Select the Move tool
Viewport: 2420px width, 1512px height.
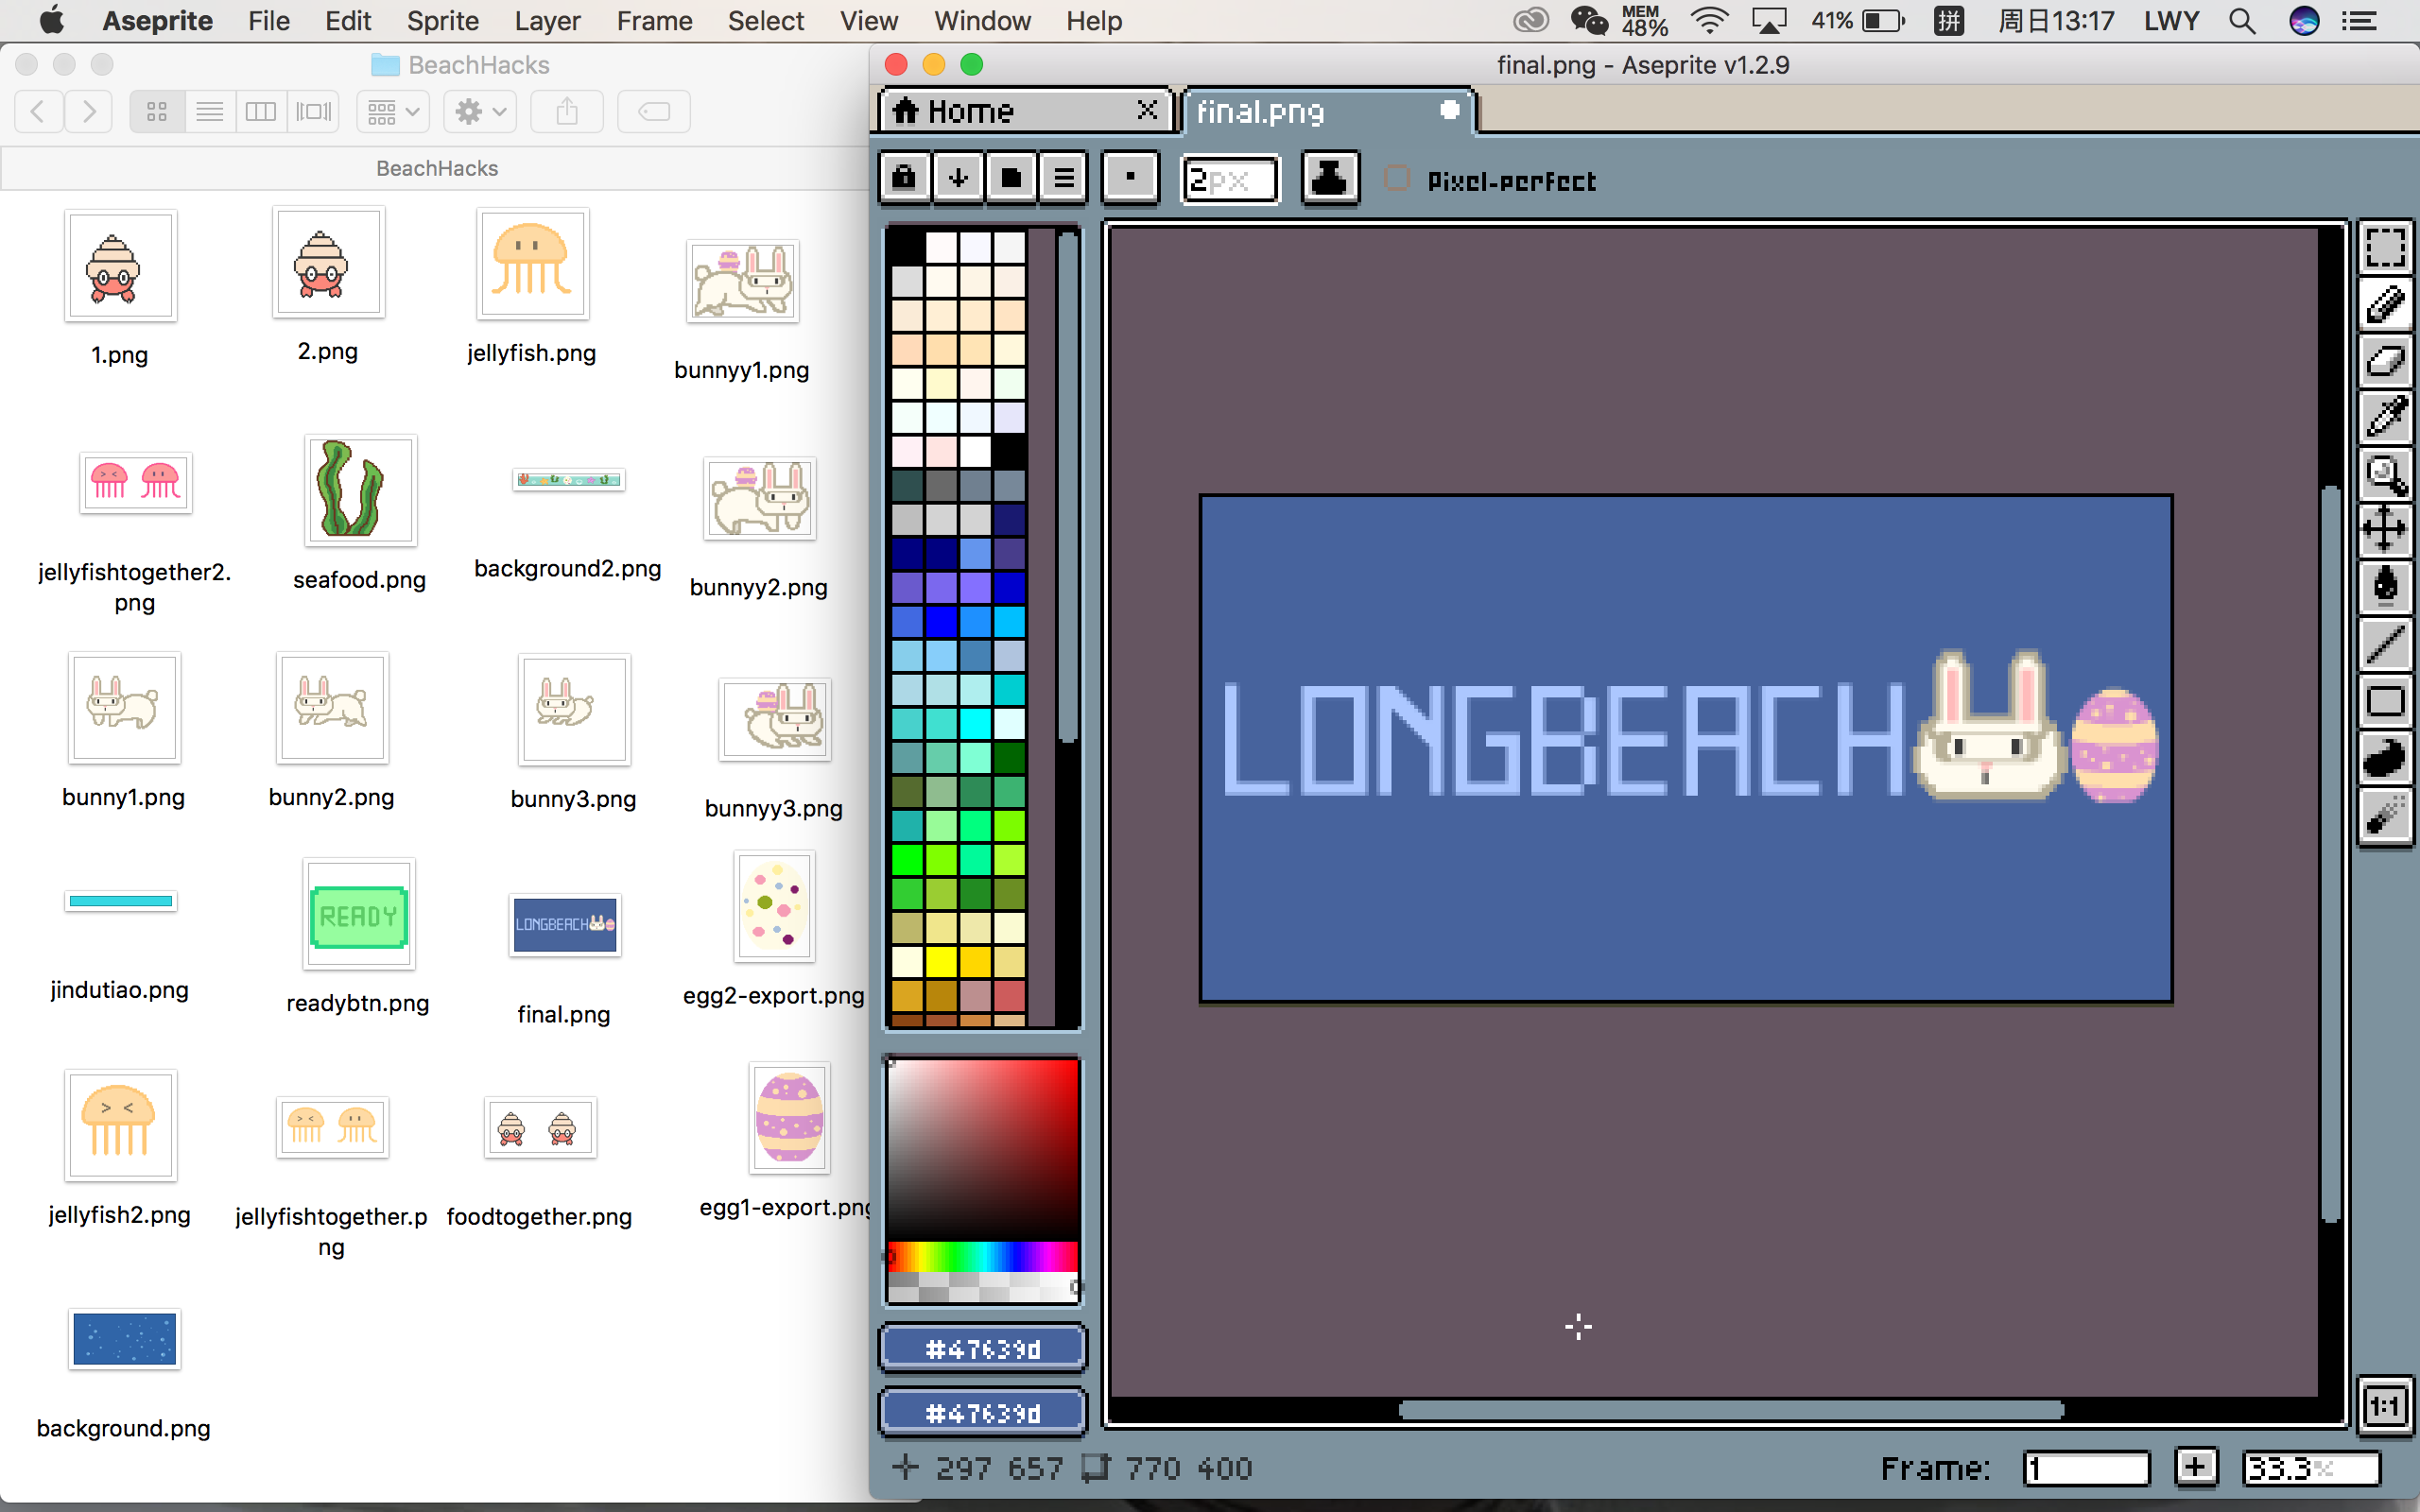(x=2385, y=529)
